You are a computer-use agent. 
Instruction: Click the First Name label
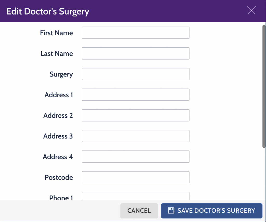(x=56, y=33)
